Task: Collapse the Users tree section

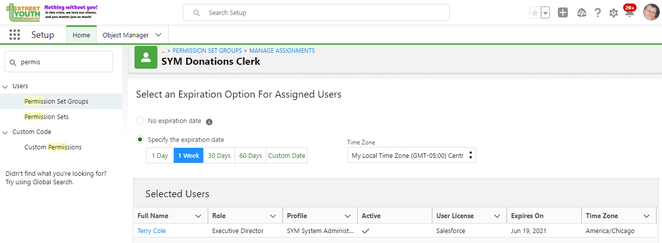Action: (5, 86)
